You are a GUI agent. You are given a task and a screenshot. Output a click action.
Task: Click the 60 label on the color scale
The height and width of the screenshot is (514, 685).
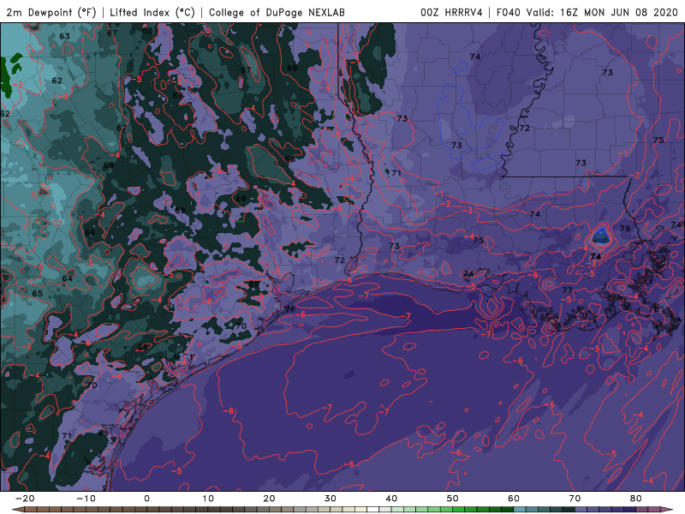point(514,499)
